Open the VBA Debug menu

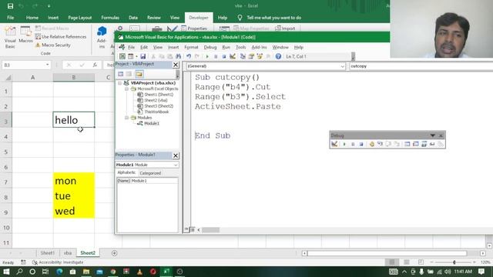210,48
